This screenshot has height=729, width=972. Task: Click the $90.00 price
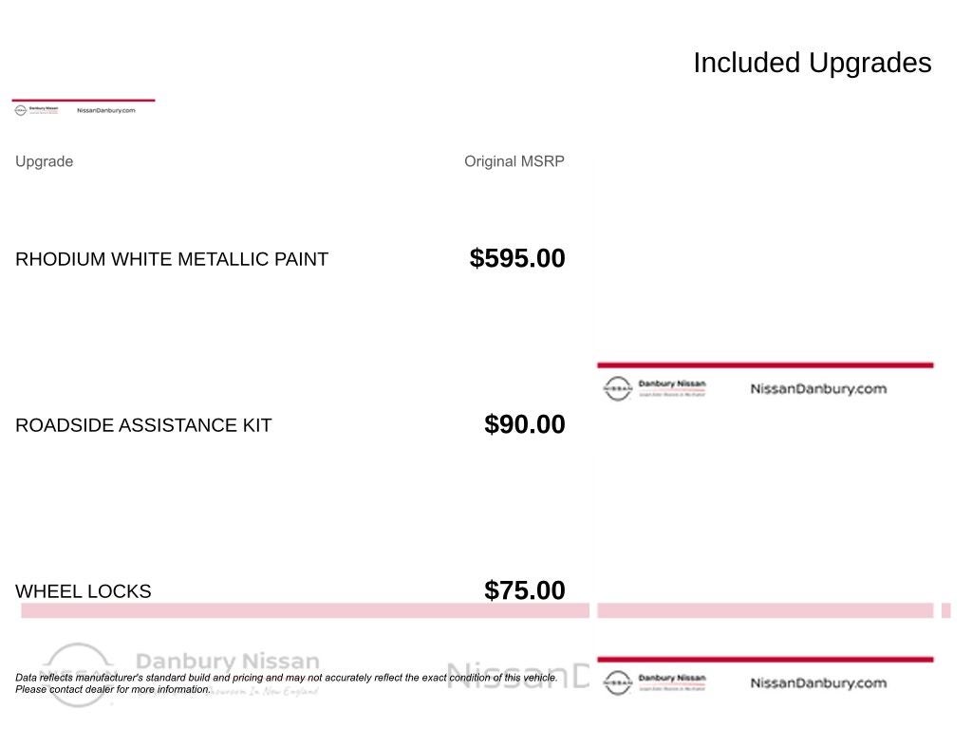[x=524, y=424]
